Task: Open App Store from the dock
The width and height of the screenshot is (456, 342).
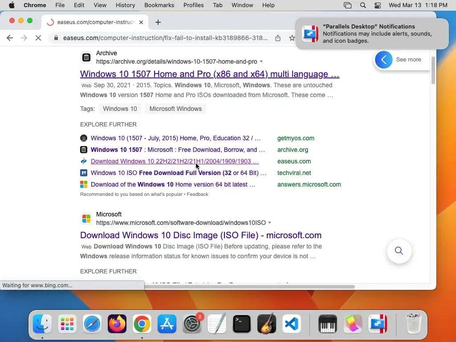Action: pos(167,324)
